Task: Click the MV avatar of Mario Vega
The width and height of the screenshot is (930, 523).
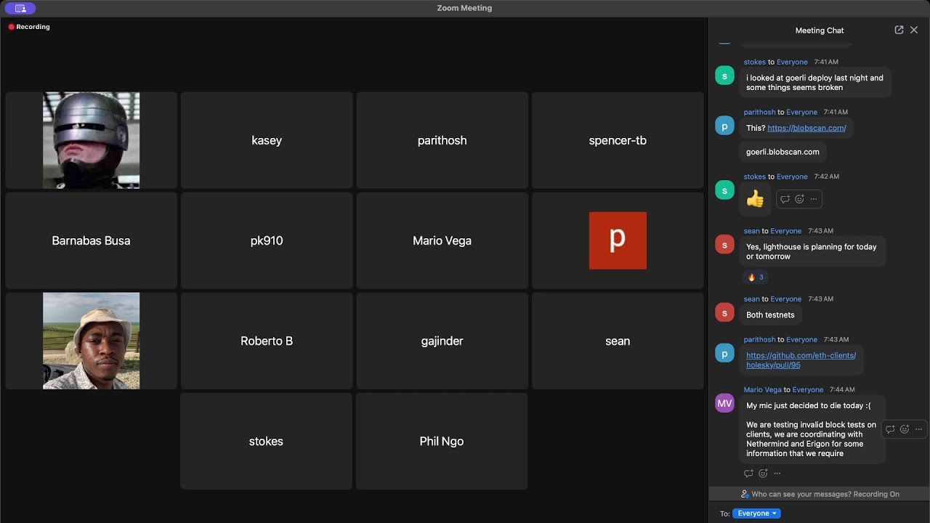Action: click(x=724, y=403)
